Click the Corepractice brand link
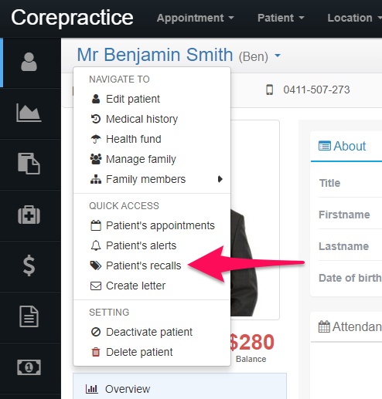Viewport: 382px width, 399px height. (x=72, y=18)
